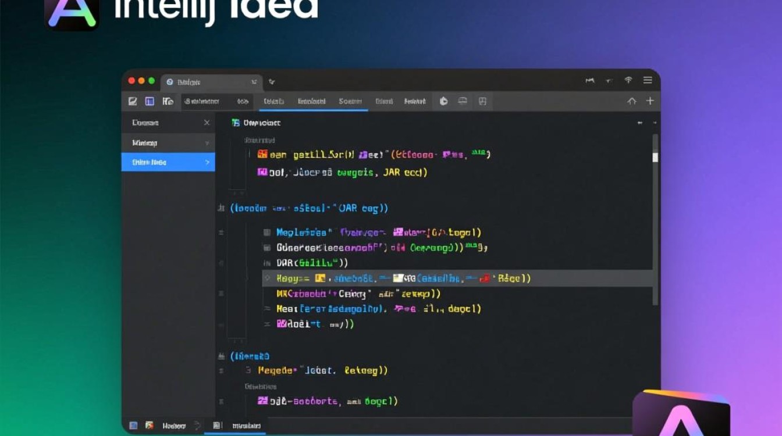Screen dimensions: 782x436
Task: Click the green file icon in the editor header
Action: click(x=236, y=123)
